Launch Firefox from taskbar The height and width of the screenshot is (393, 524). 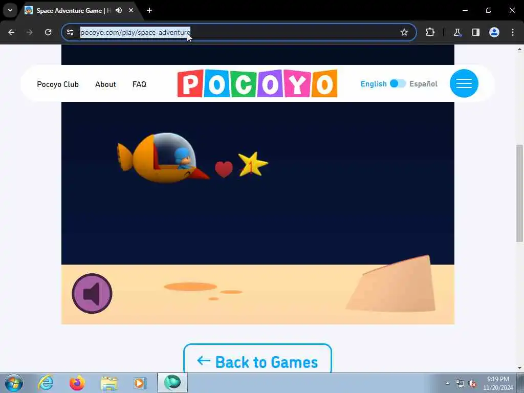pyautogui.click(x=77, y=383)
